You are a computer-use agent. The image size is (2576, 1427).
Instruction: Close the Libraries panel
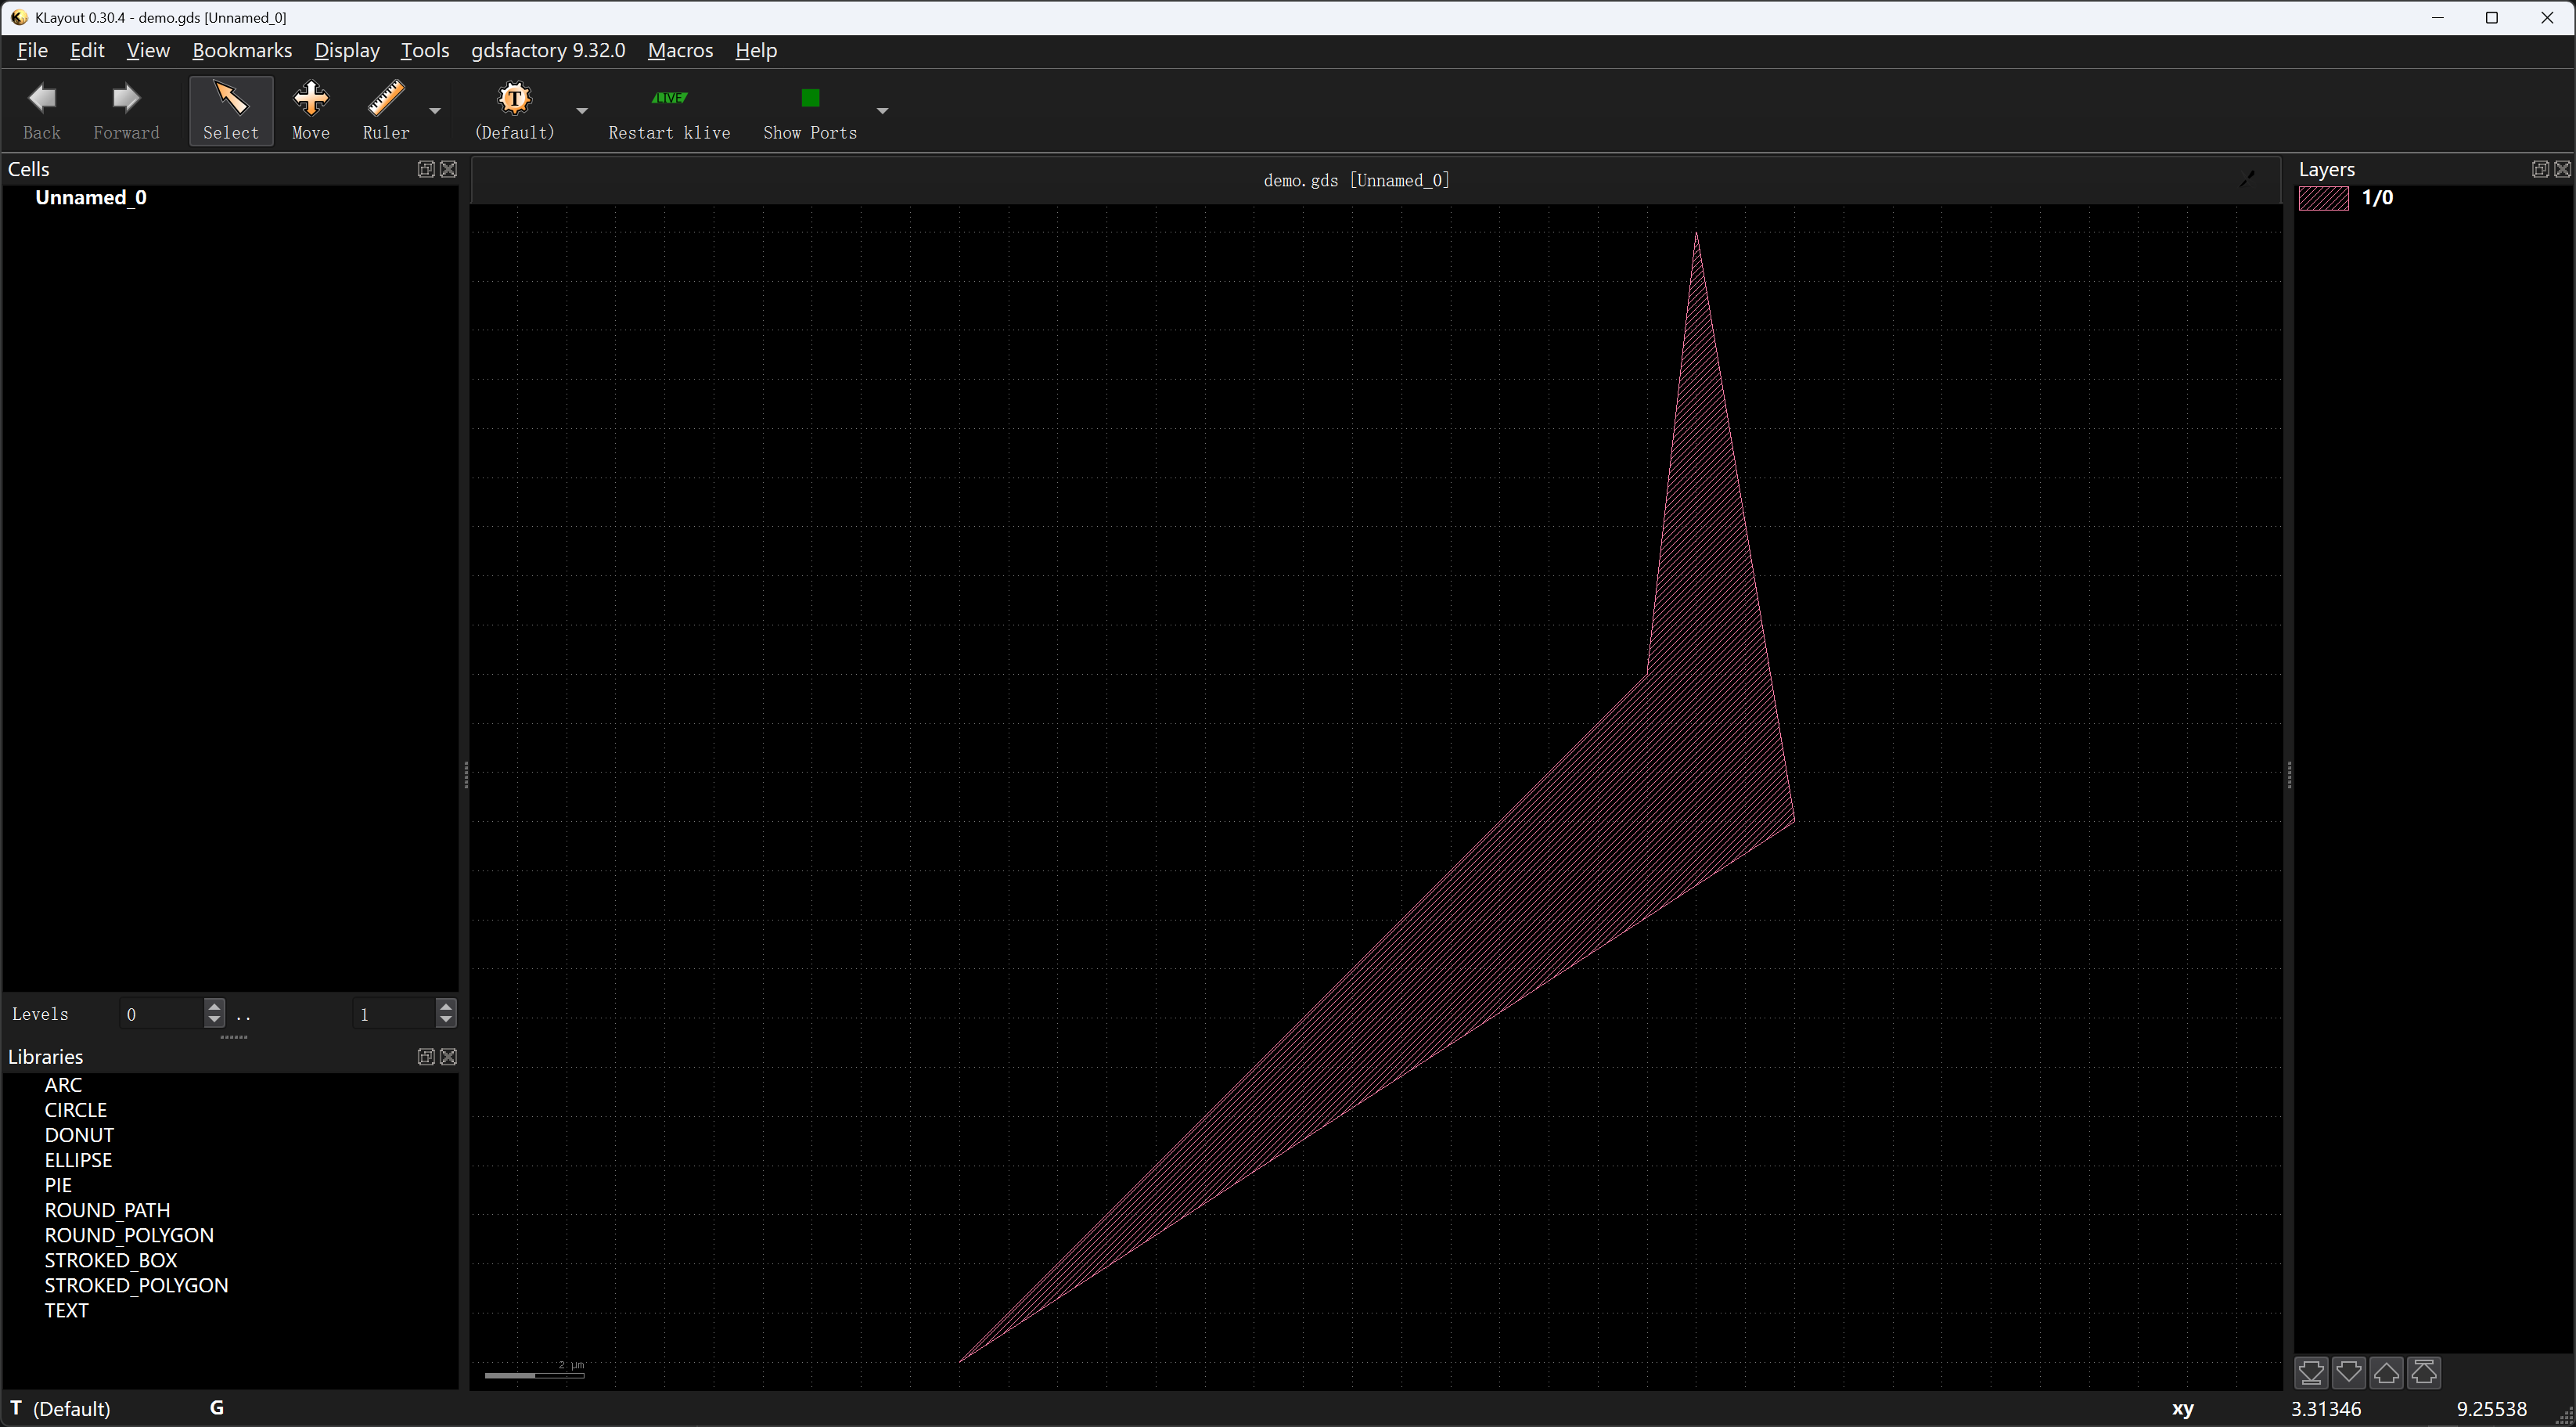pos(449,1057)
